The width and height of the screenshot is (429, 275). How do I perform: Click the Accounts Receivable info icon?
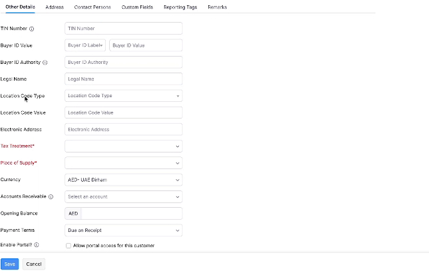point(51,196)
